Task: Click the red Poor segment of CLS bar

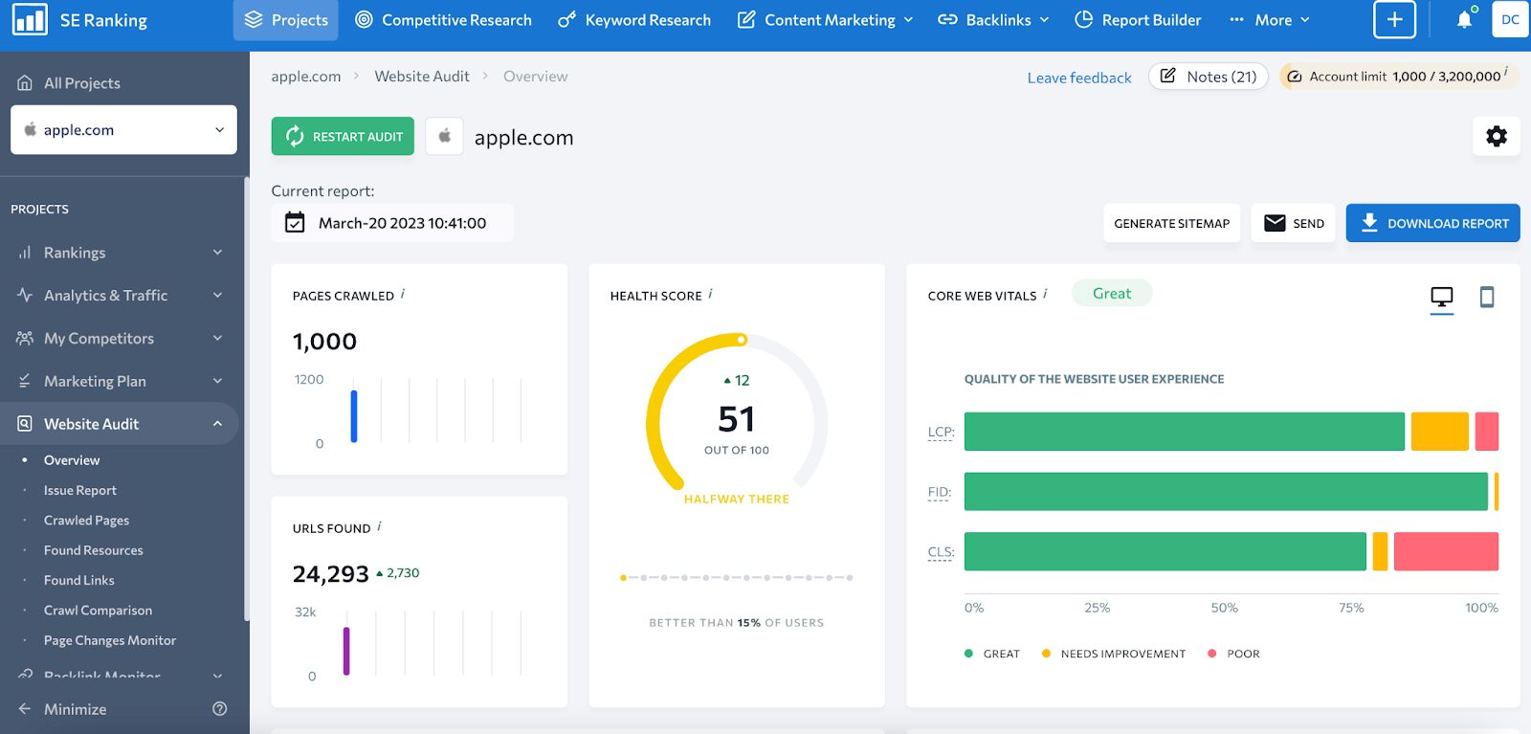Action: pyautogui.click(x=1446, y=551)
